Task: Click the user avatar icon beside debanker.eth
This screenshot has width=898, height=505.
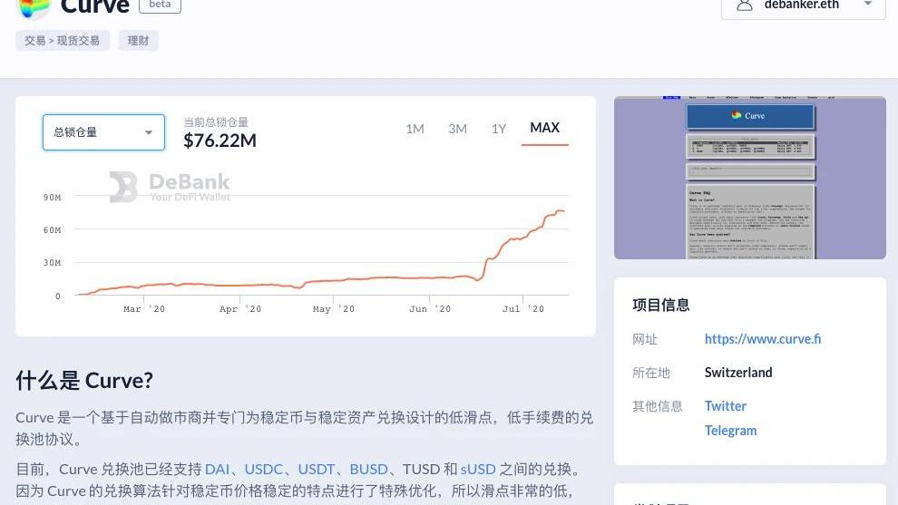Action: pos(745,5)
